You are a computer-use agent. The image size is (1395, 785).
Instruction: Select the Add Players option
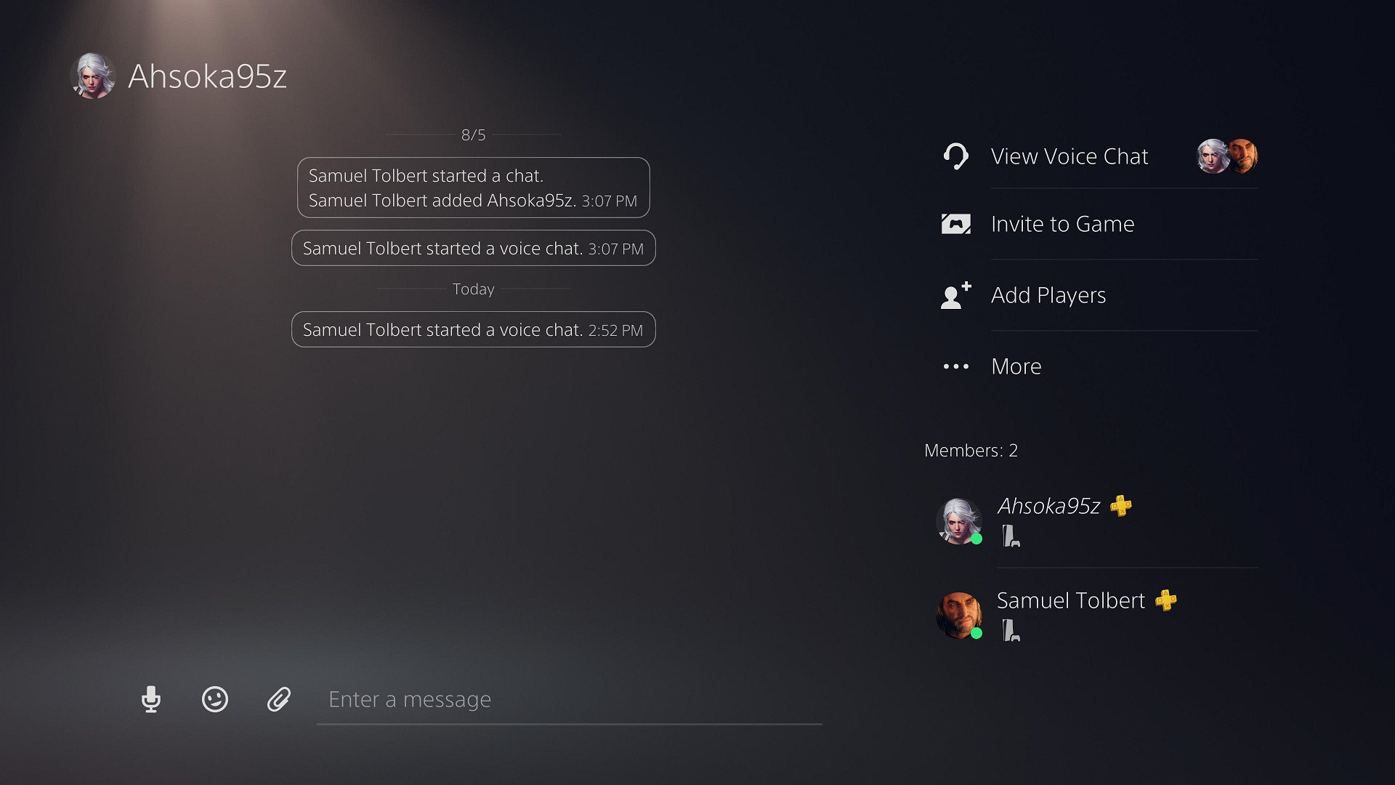point(1047,294)
